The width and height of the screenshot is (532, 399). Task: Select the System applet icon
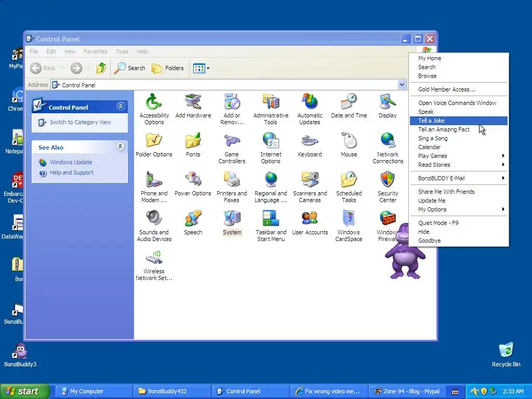coord(232,222)
